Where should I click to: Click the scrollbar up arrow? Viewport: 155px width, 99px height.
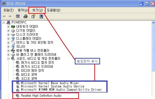click(x=153, y=23)
